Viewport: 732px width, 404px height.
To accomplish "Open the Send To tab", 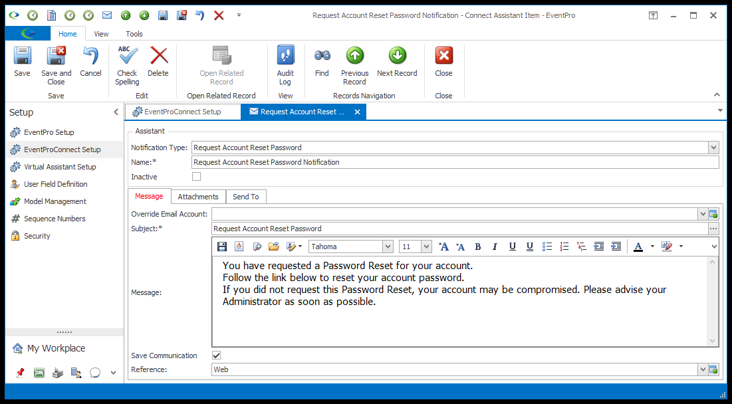I will pos(246,197).
